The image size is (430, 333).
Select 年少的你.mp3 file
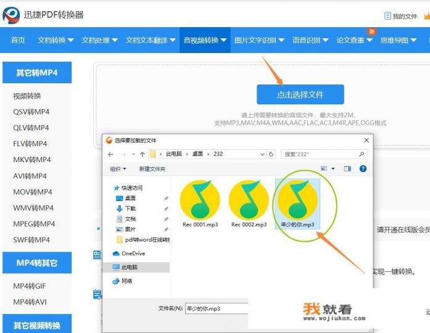[297, 204]
